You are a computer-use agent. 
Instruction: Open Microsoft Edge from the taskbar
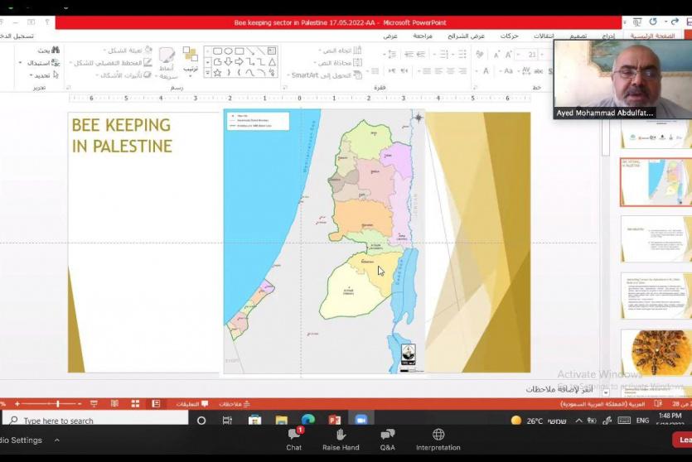(x=308, y=421)
